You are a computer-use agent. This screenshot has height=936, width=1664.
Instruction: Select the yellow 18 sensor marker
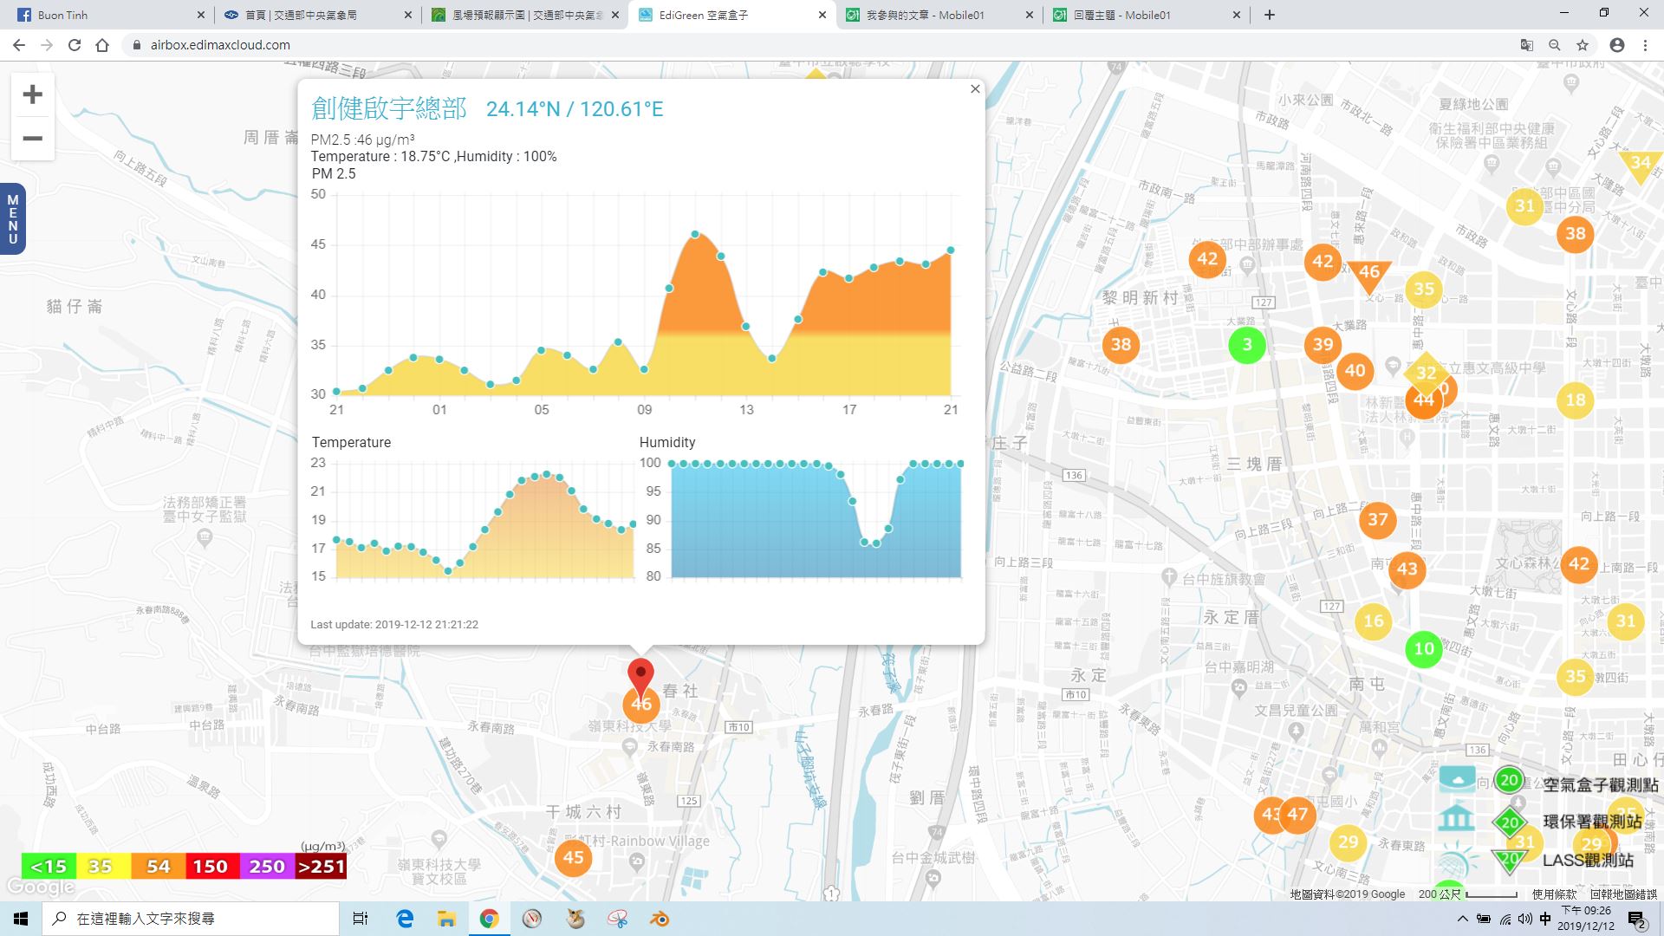click(1575, 400)
